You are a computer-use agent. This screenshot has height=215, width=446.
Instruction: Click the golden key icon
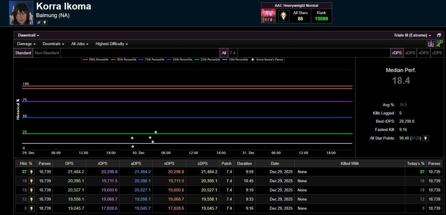point(440,44)
